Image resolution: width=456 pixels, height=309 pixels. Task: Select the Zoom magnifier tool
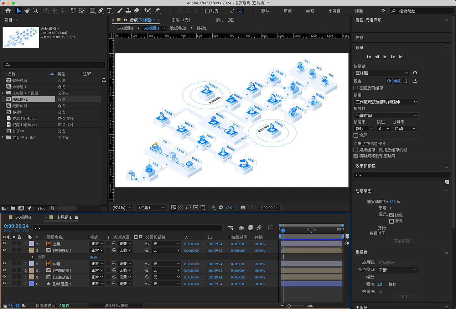pyautogui.click(x=35, y=11)
